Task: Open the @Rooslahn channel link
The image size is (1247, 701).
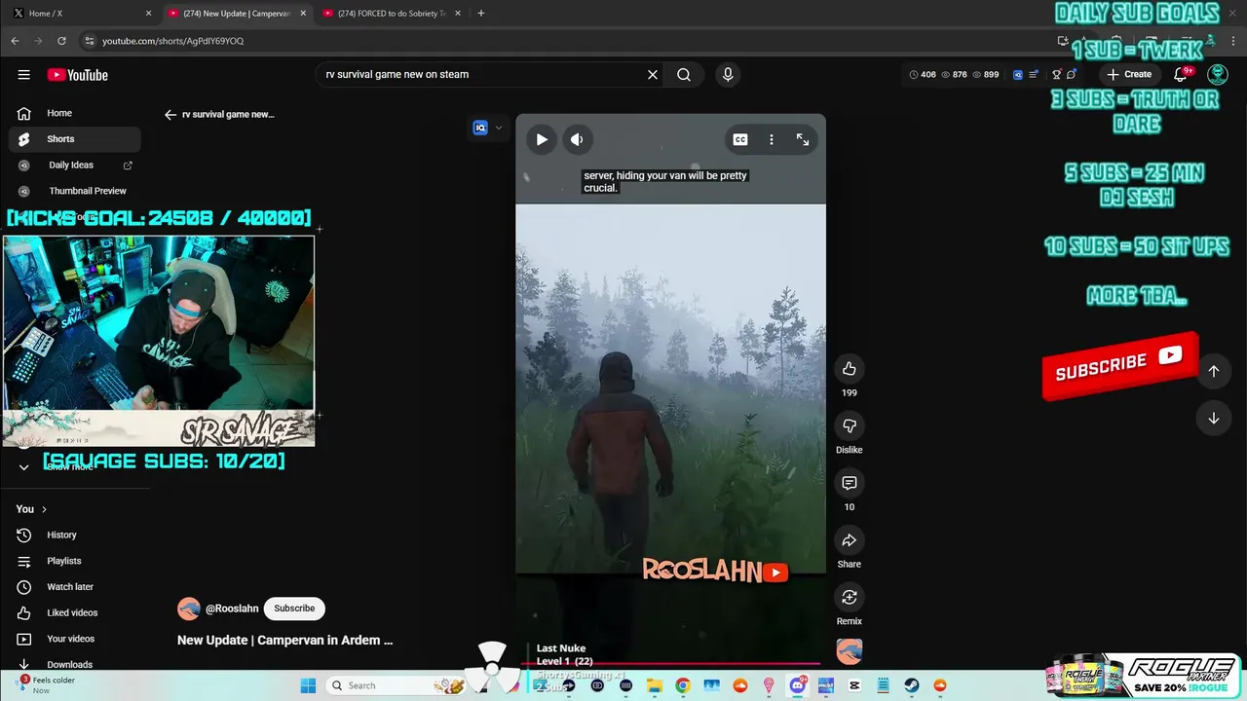Action: point(232,609)
